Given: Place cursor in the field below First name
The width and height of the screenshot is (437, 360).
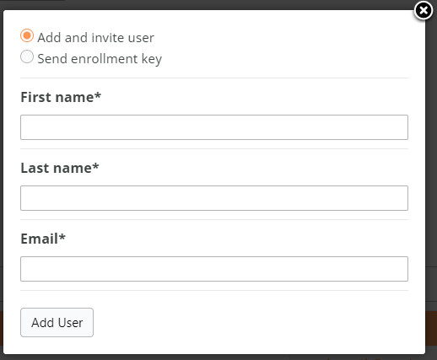Looking at the screenshot, I should (x=214, y=127).
